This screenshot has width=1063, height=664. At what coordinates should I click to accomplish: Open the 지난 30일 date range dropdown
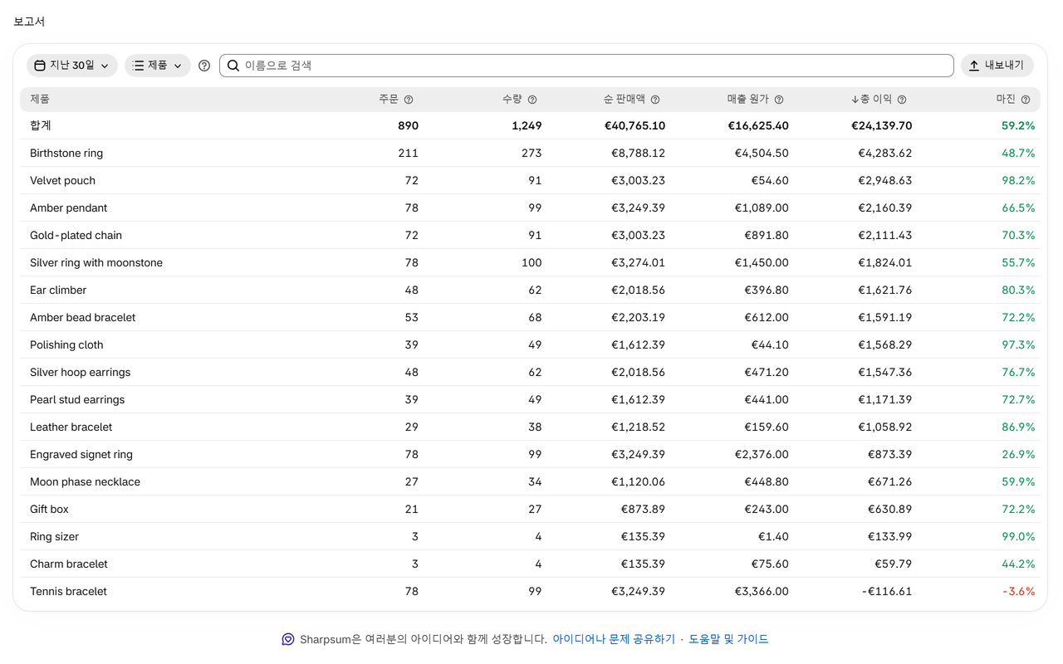[72, 66]
